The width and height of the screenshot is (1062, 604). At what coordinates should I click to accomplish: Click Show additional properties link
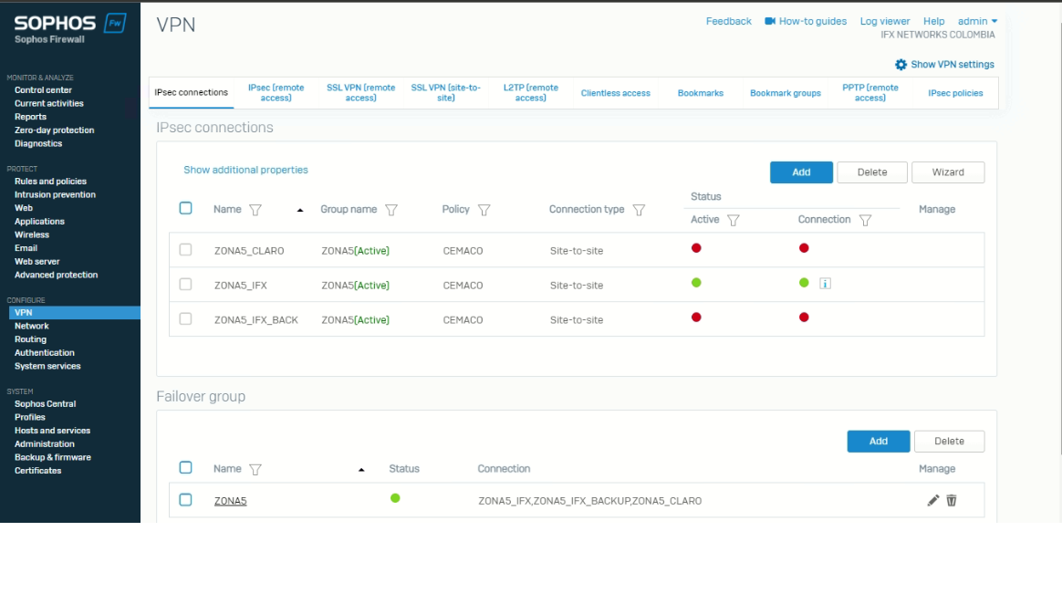point(245,170)
